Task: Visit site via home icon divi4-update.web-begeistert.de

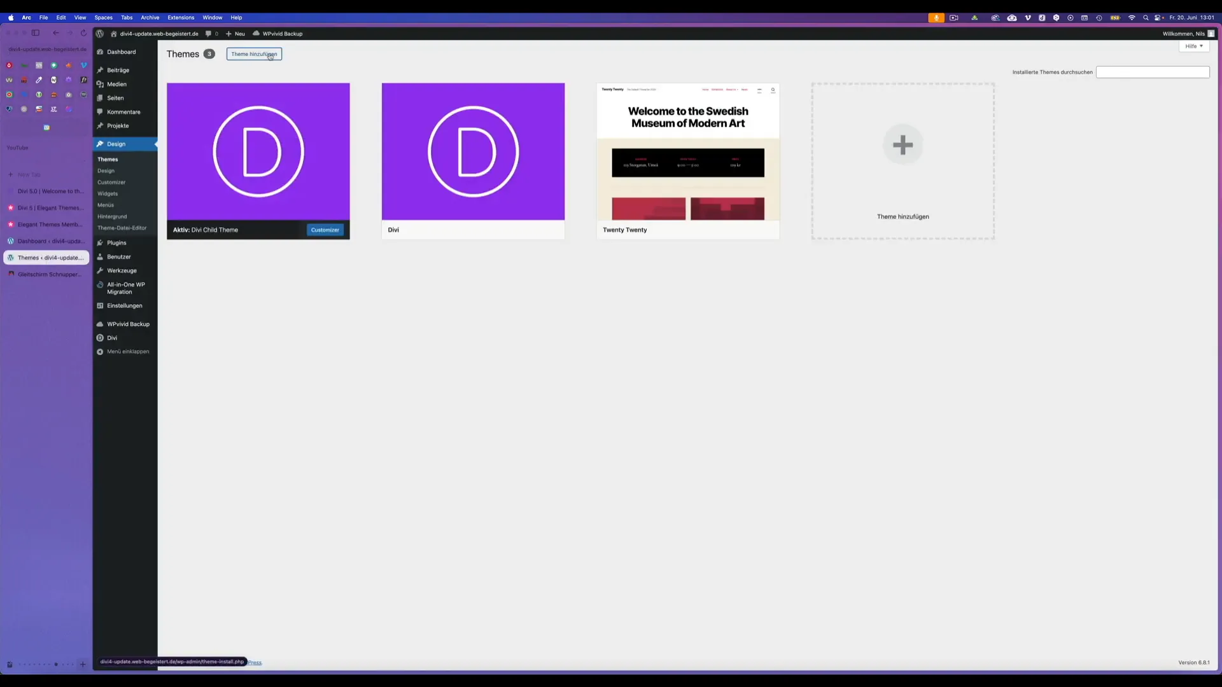Action: [x=155, y=34]
